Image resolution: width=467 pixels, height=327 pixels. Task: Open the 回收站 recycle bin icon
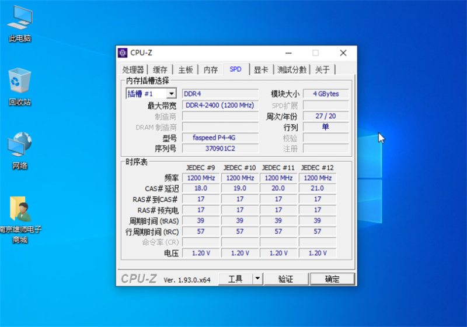pyautogui.click(x=20, y=87)
